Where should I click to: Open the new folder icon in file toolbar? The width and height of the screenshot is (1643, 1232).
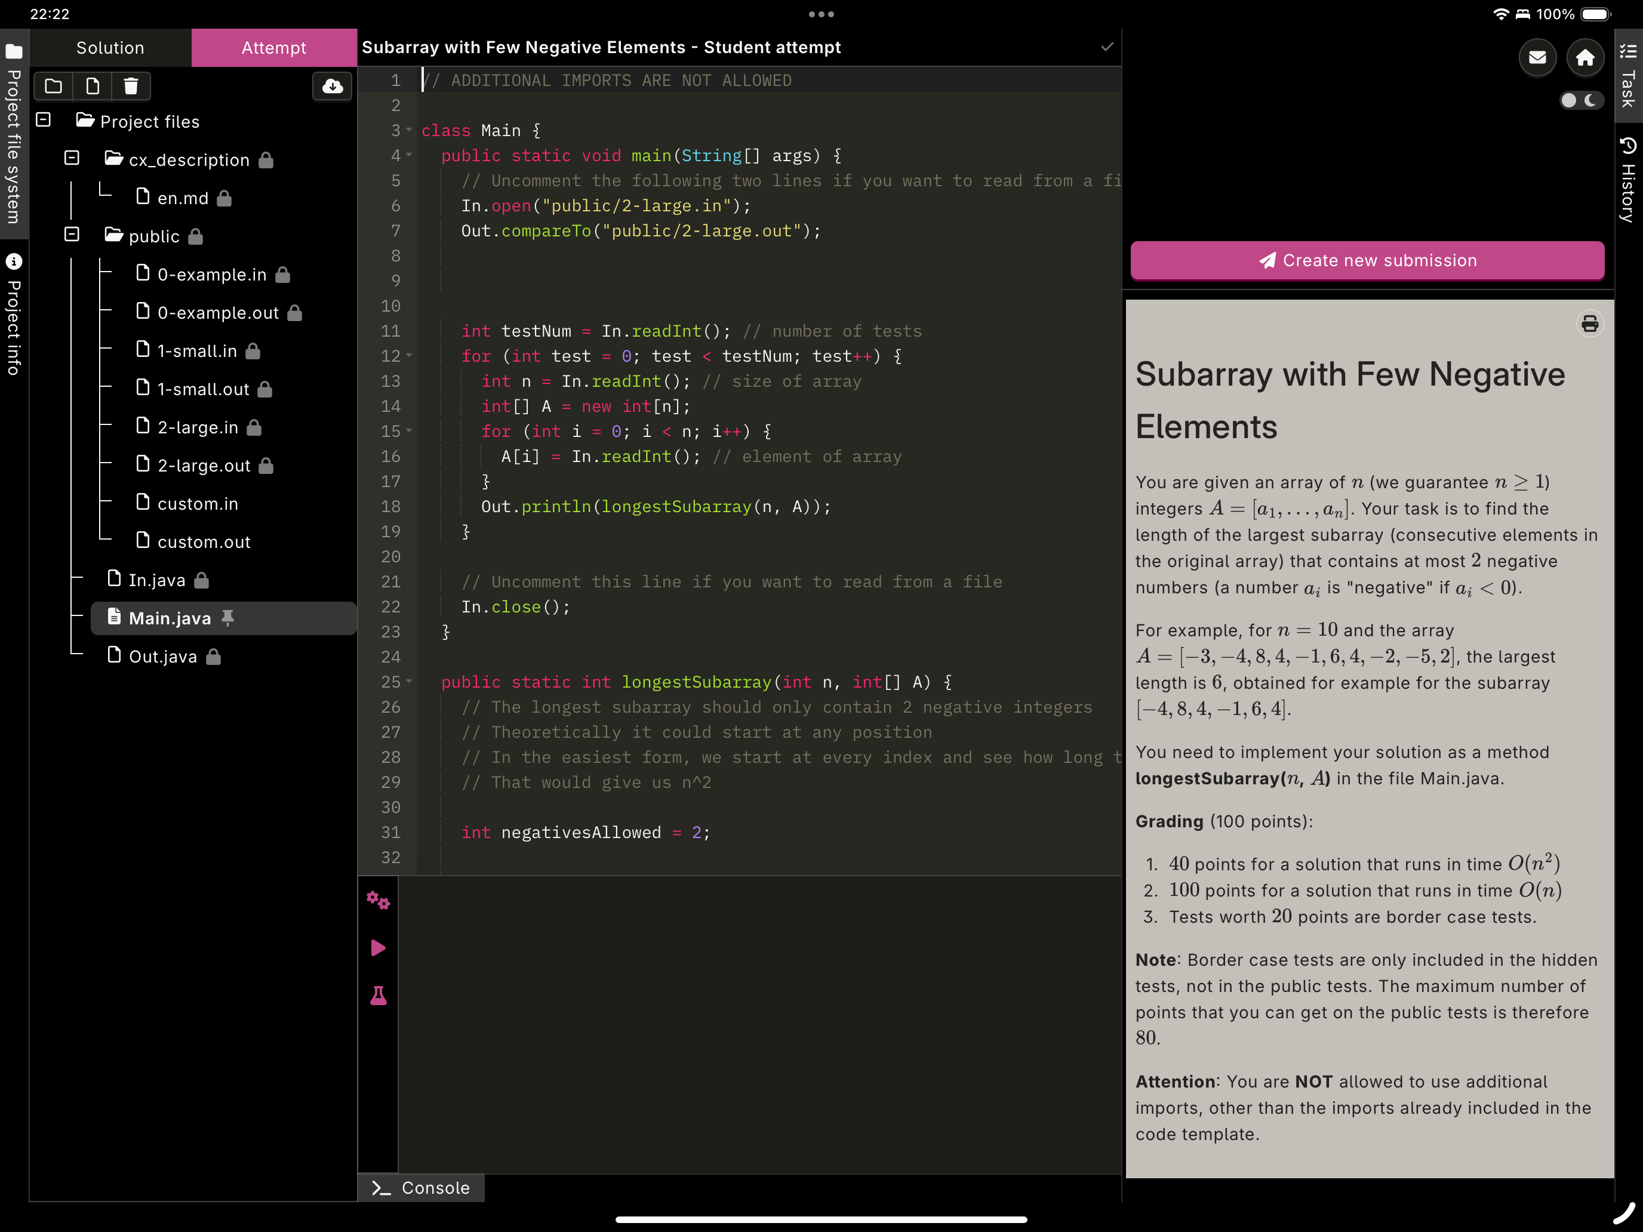(54, 86)
